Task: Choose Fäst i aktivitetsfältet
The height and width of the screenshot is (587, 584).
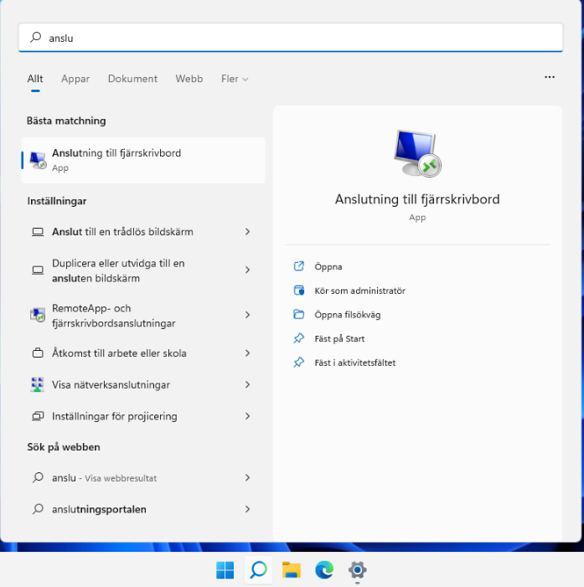Action: 354,363
